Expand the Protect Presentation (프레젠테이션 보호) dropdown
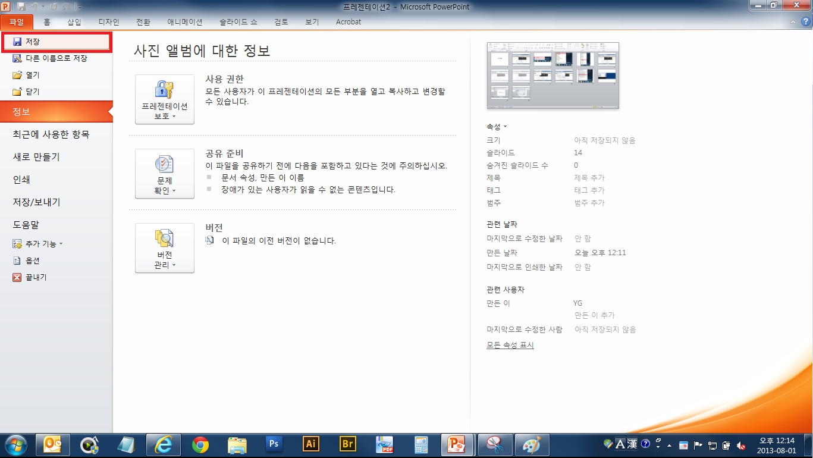 tap(165, 99)
